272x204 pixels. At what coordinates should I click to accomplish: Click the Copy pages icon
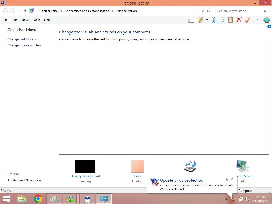pos(222,20)
